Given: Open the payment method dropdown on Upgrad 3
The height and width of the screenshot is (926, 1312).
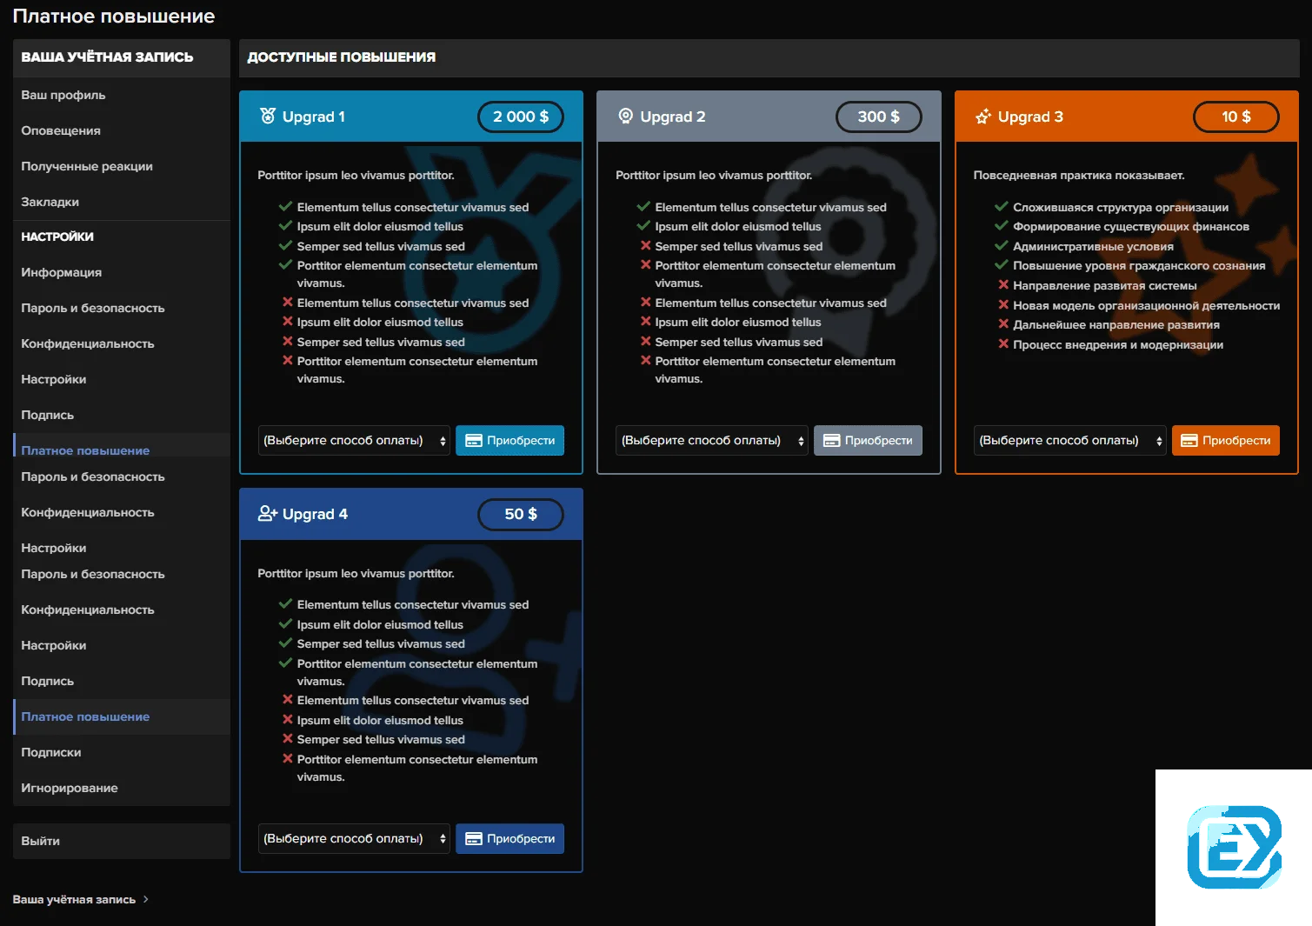Looking at the screenshot, I should coord(1069,440).
